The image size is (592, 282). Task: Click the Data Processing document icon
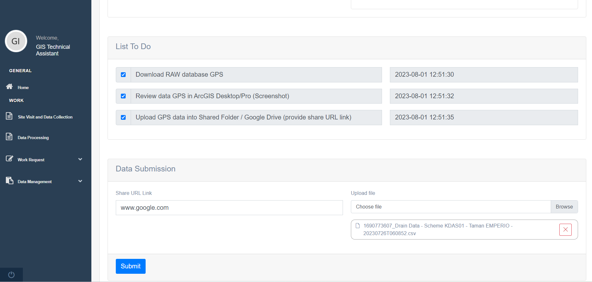tap(9, 137)
